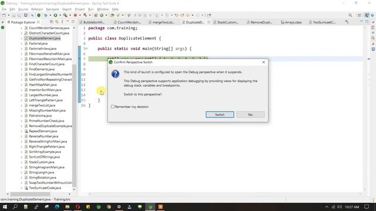Click the New file toolbar icon
The height and width of the screenshot is (211, 376).
pos(4,15)
